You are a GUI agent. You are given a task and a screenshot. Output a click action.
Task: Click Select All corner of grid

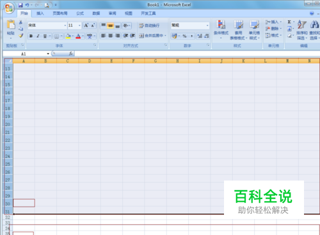9,61
